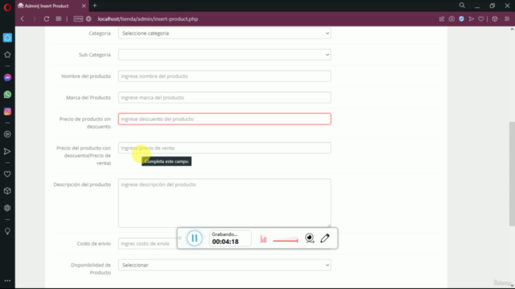Click the browser Back arrow
The height and width of the screenshot is (289, 515).
[x=23, y=19]
